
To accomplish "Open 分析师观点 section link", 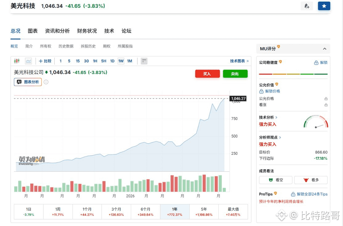I will pos(270,137).
